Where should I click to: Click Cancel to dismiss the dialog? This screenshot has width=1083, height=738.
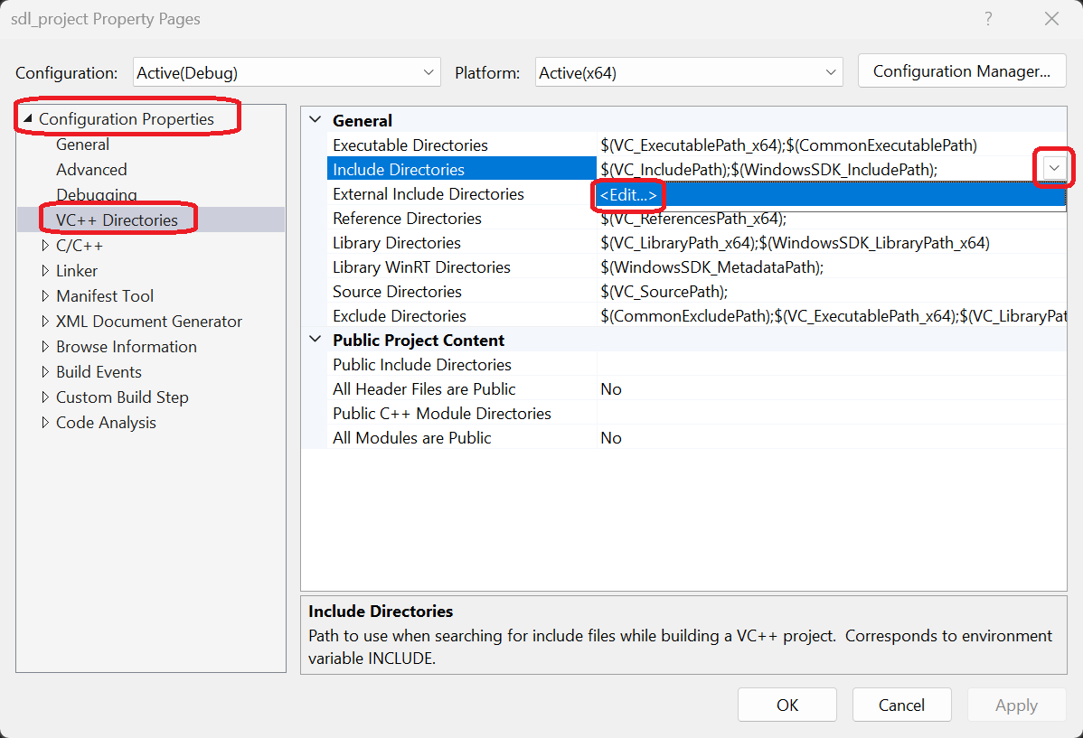pyautogui.click(x=901, y=705)
